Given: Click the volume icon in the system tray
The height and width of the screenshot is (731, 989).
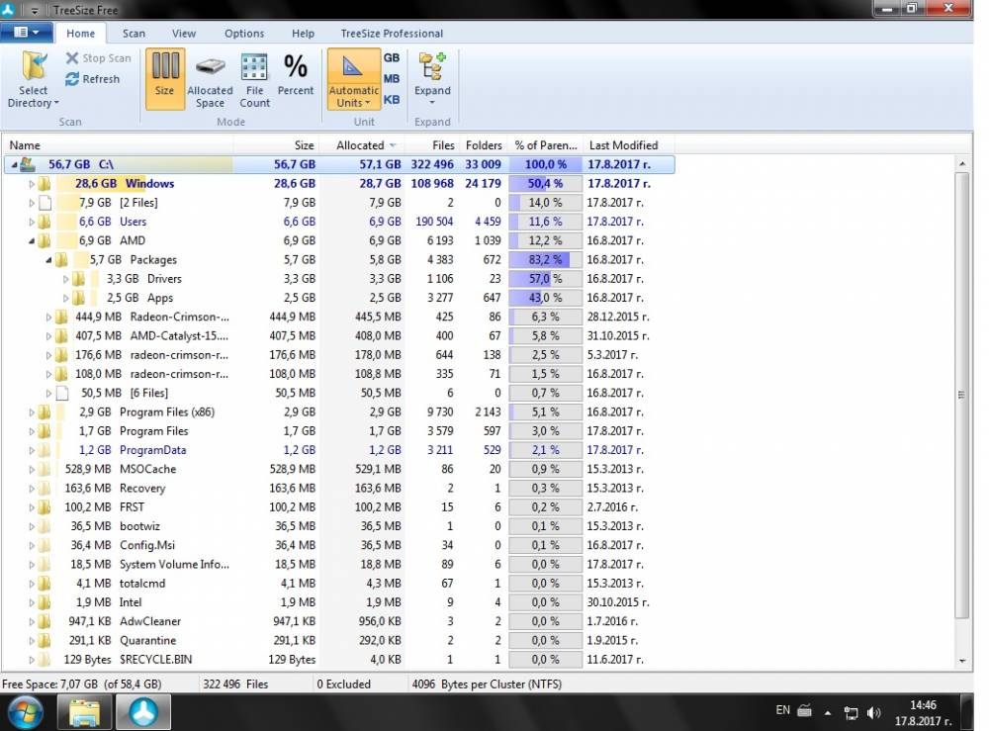Looking at the screenshot, I should pos(873,713).
